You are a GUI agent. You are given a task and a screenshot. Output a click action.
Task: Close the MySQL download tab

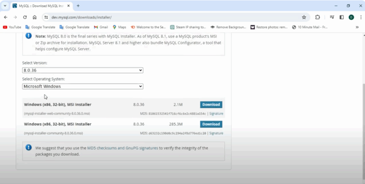click(x=68, y=6)
